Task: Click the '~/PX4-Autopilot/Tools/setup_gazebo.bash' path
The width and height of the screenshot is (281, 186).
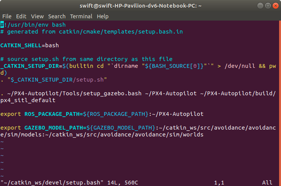Action: 74,93
